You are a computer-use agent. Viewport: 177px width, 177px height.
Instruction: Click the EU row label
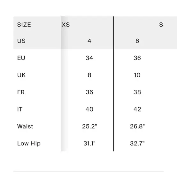(21, 58)
